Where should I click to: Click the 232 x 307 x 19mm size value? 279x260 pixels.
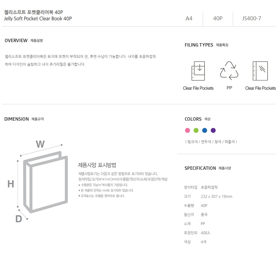tap(216, 197)
